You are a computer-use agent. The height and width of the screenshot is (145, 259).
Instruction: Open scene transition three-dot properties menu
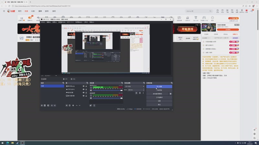pyautogui.click(x=143, y=93)
